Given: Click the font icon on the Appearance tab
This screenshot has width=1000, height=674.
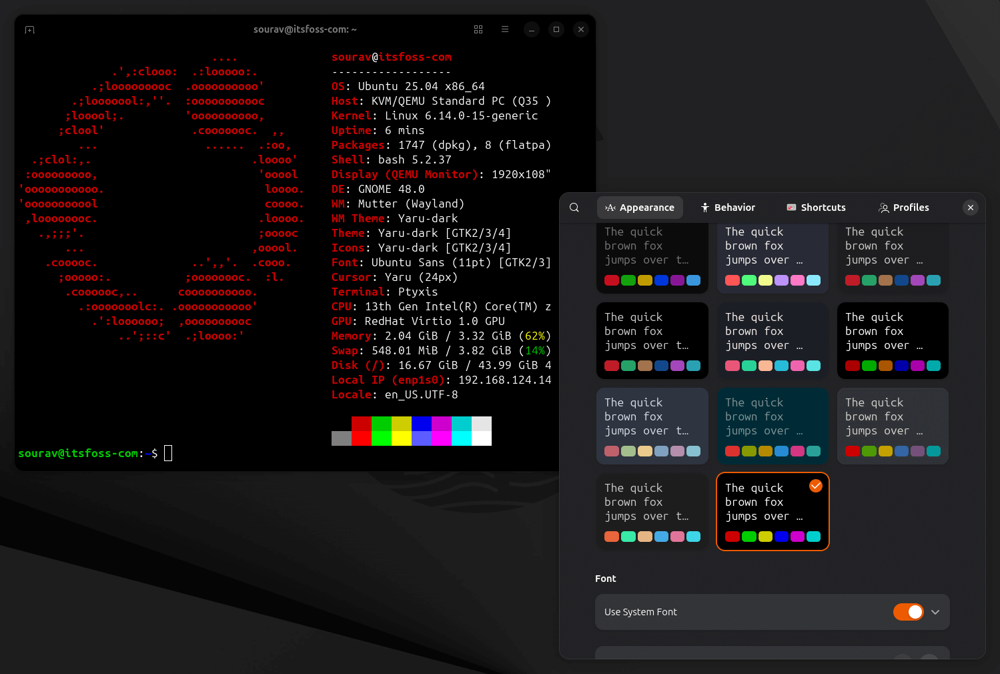Looking at the screenshot, I should coord(610,208).
